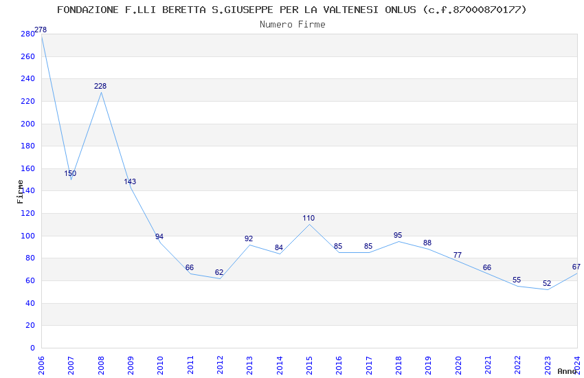The height and width of the screenshot is (378, 584).
Task: Select the 66 data label for 2011
Action: (190, 267)
